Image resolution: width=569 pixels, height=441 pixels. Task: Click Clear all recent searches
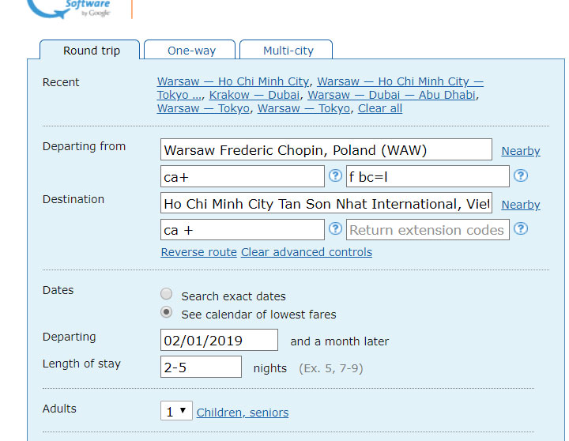click(x=380, y=108)
